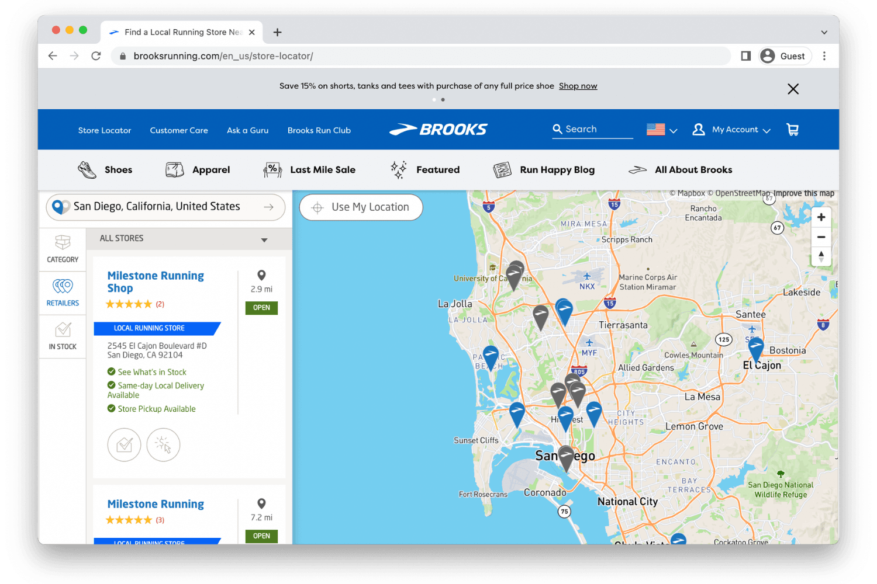Click the distance pin icon above 2.9 mi
The height and width of the screenshot is (584, 877).
coord(261,275)
